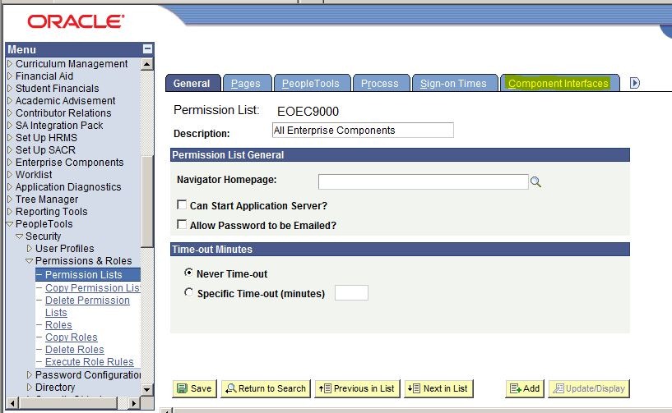Screen dimensions: 672x413
Task: Open Copy Permission Lists link
Action: (93, 288)
